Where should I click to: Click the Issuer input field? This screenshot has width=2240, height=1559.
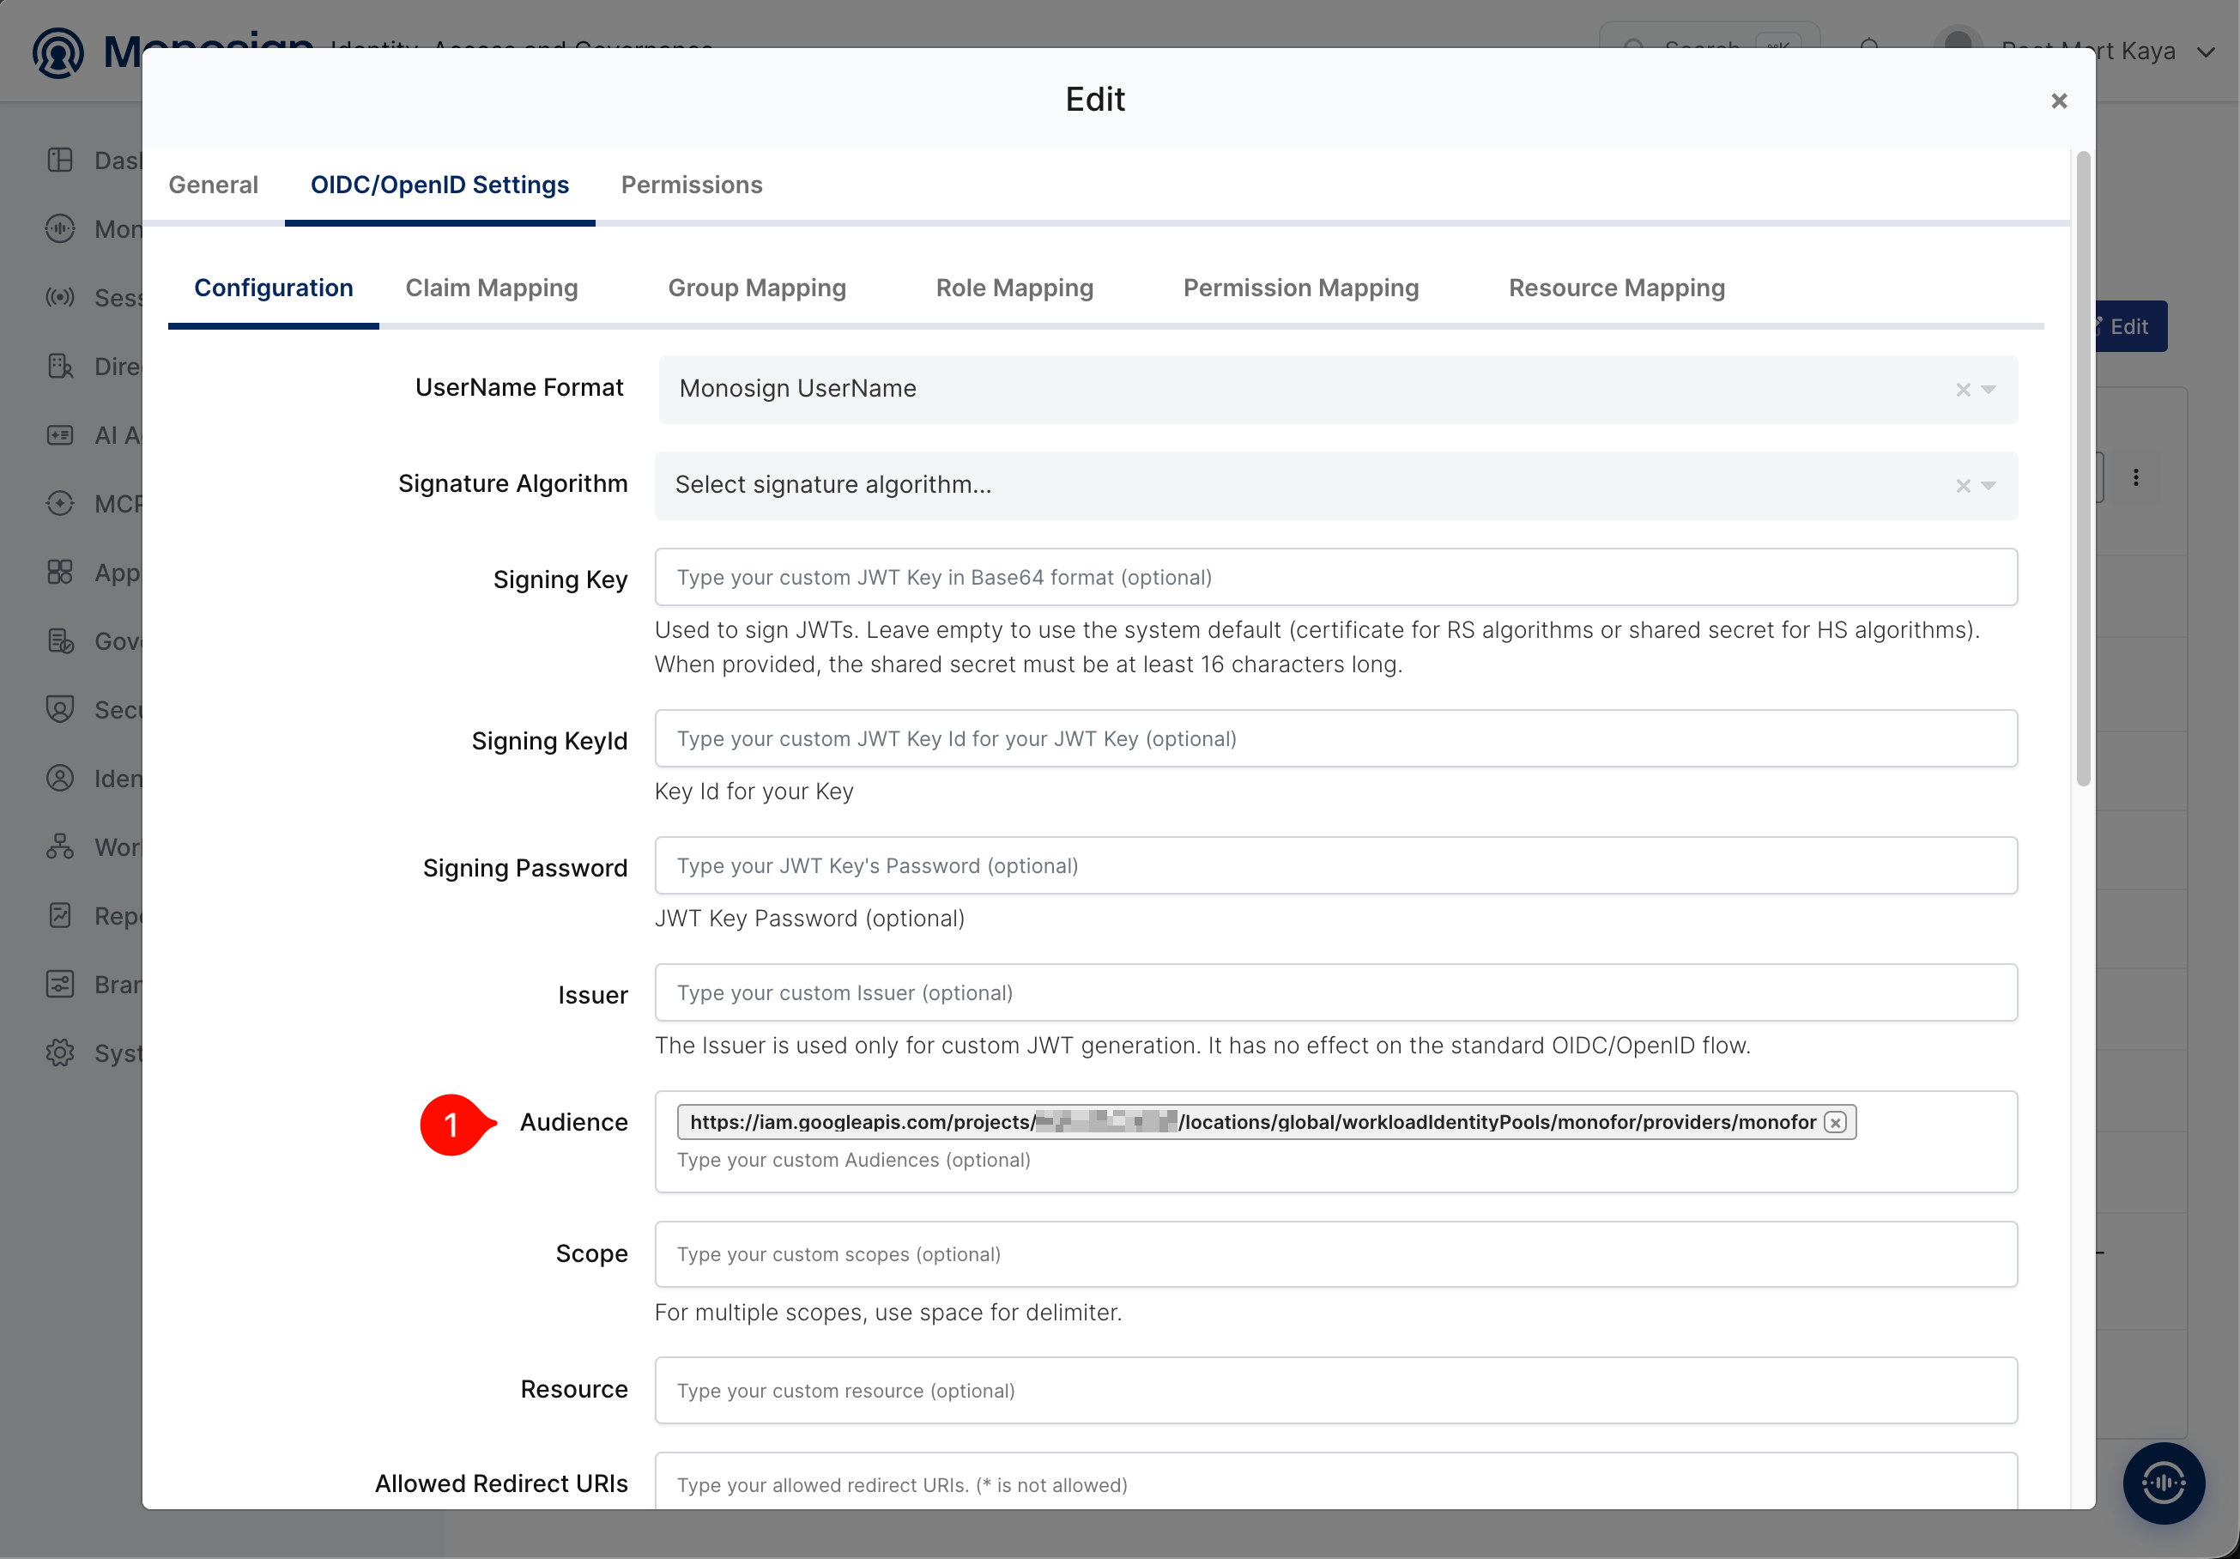[1335, 993]
